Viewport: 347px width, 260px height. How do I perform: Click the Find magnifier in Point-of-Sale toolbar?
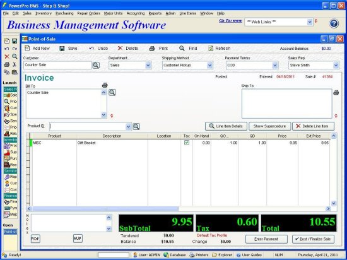click(x=182, y=48)
